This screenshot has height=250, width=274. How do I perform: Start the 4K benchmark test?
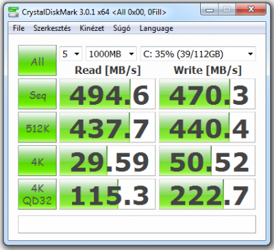coord(37,161)
